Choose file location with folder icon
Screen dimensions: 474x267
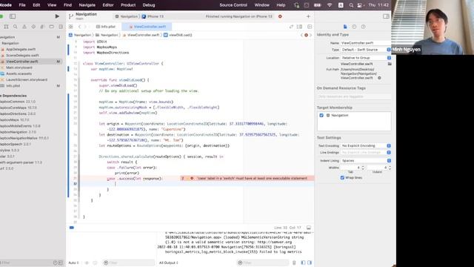[x=390, y=64]
